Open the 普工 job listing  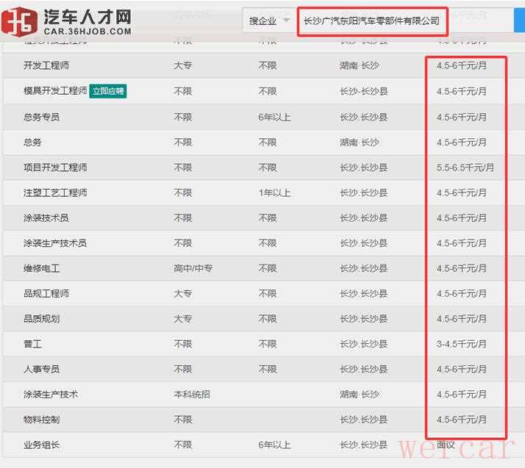[32, 344]
